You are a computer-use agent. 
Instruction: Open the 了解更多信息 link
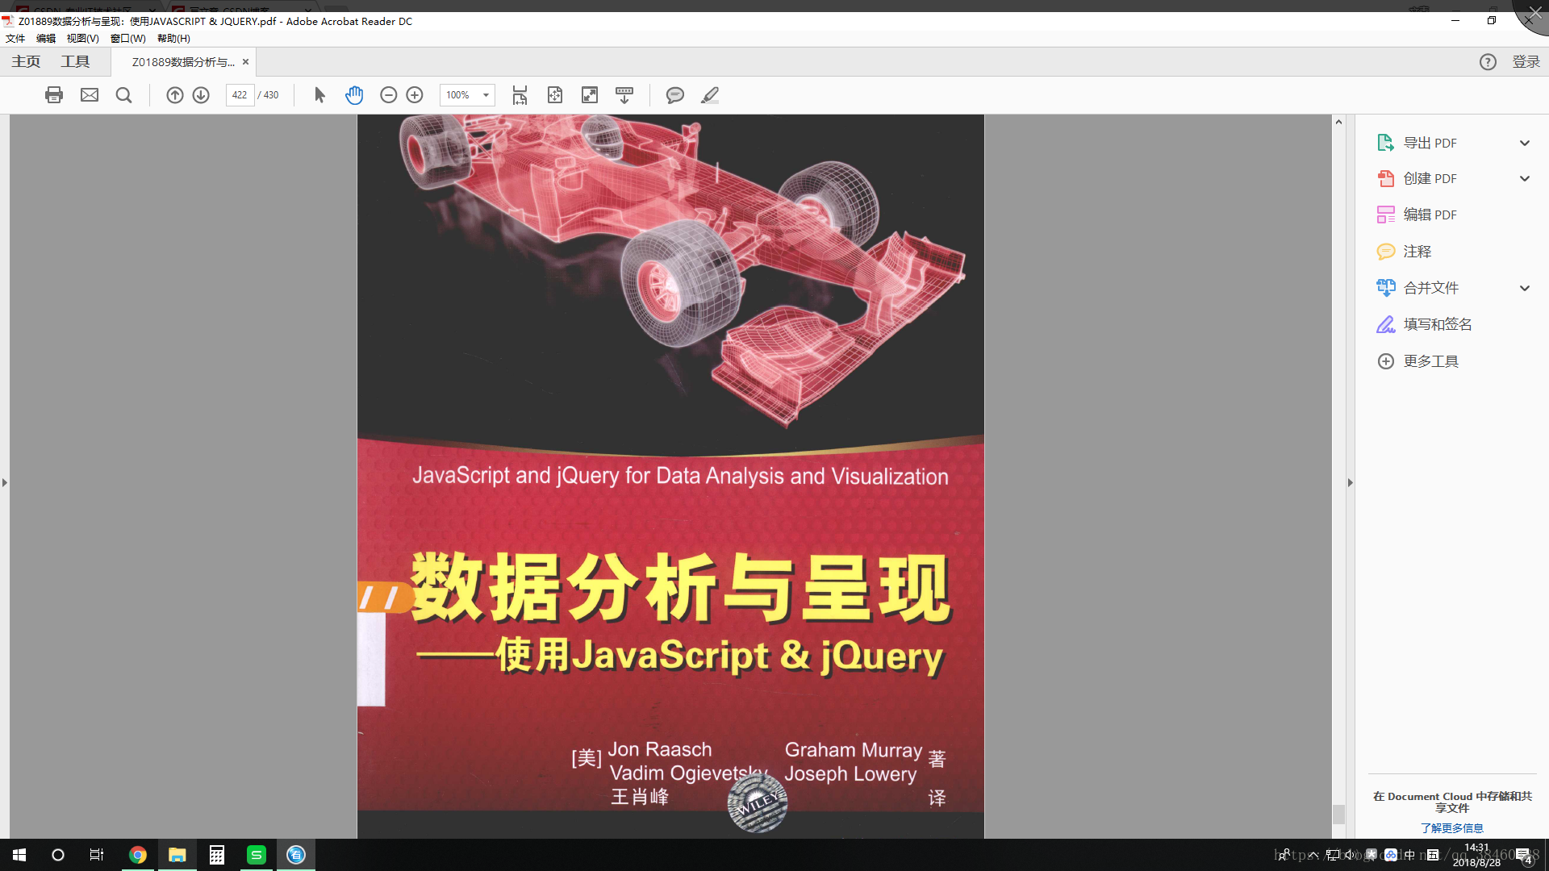coord(1451,827)
